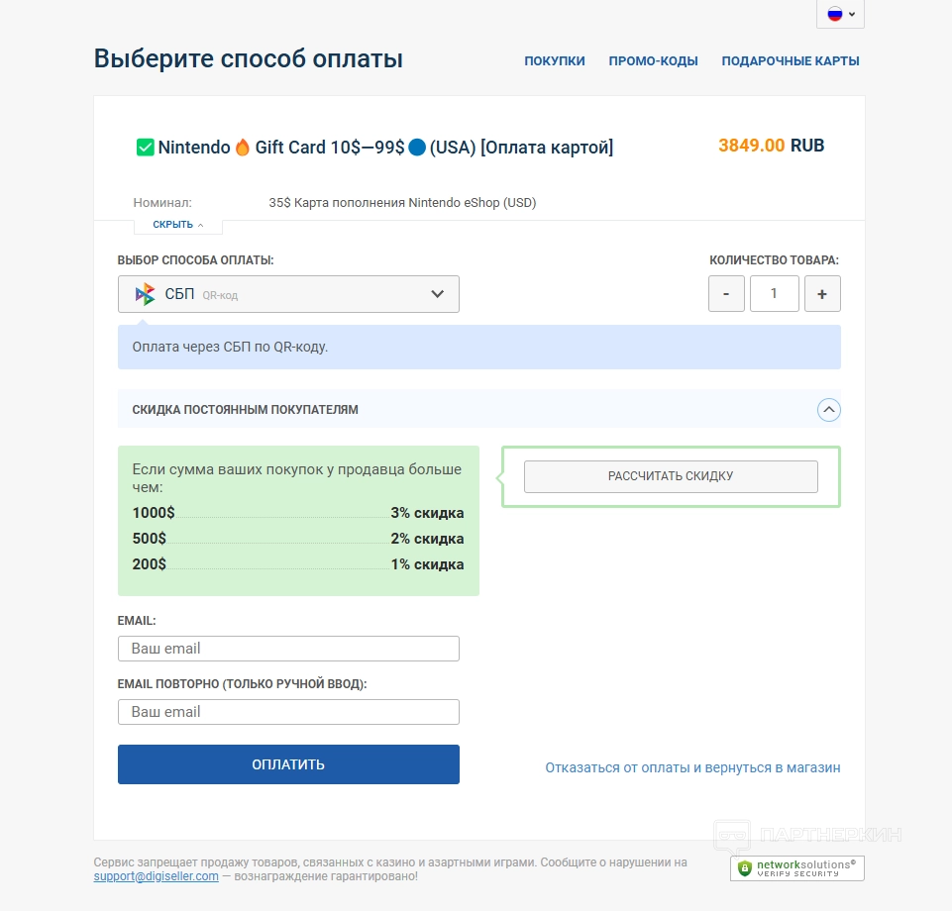Go to ПРОМО-КОДЫ section
The image size is (952, 911).
coord(653,61)
